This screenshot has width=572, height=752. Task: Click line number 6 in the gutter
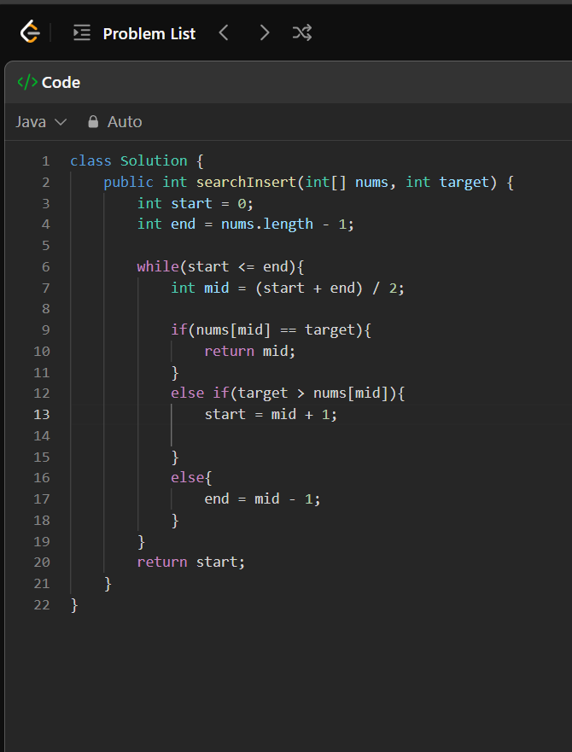45,266
